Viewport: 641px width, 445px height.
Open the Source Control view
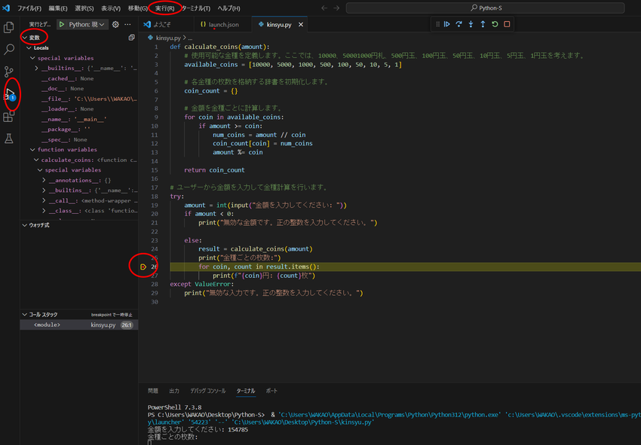click(8, 72)
